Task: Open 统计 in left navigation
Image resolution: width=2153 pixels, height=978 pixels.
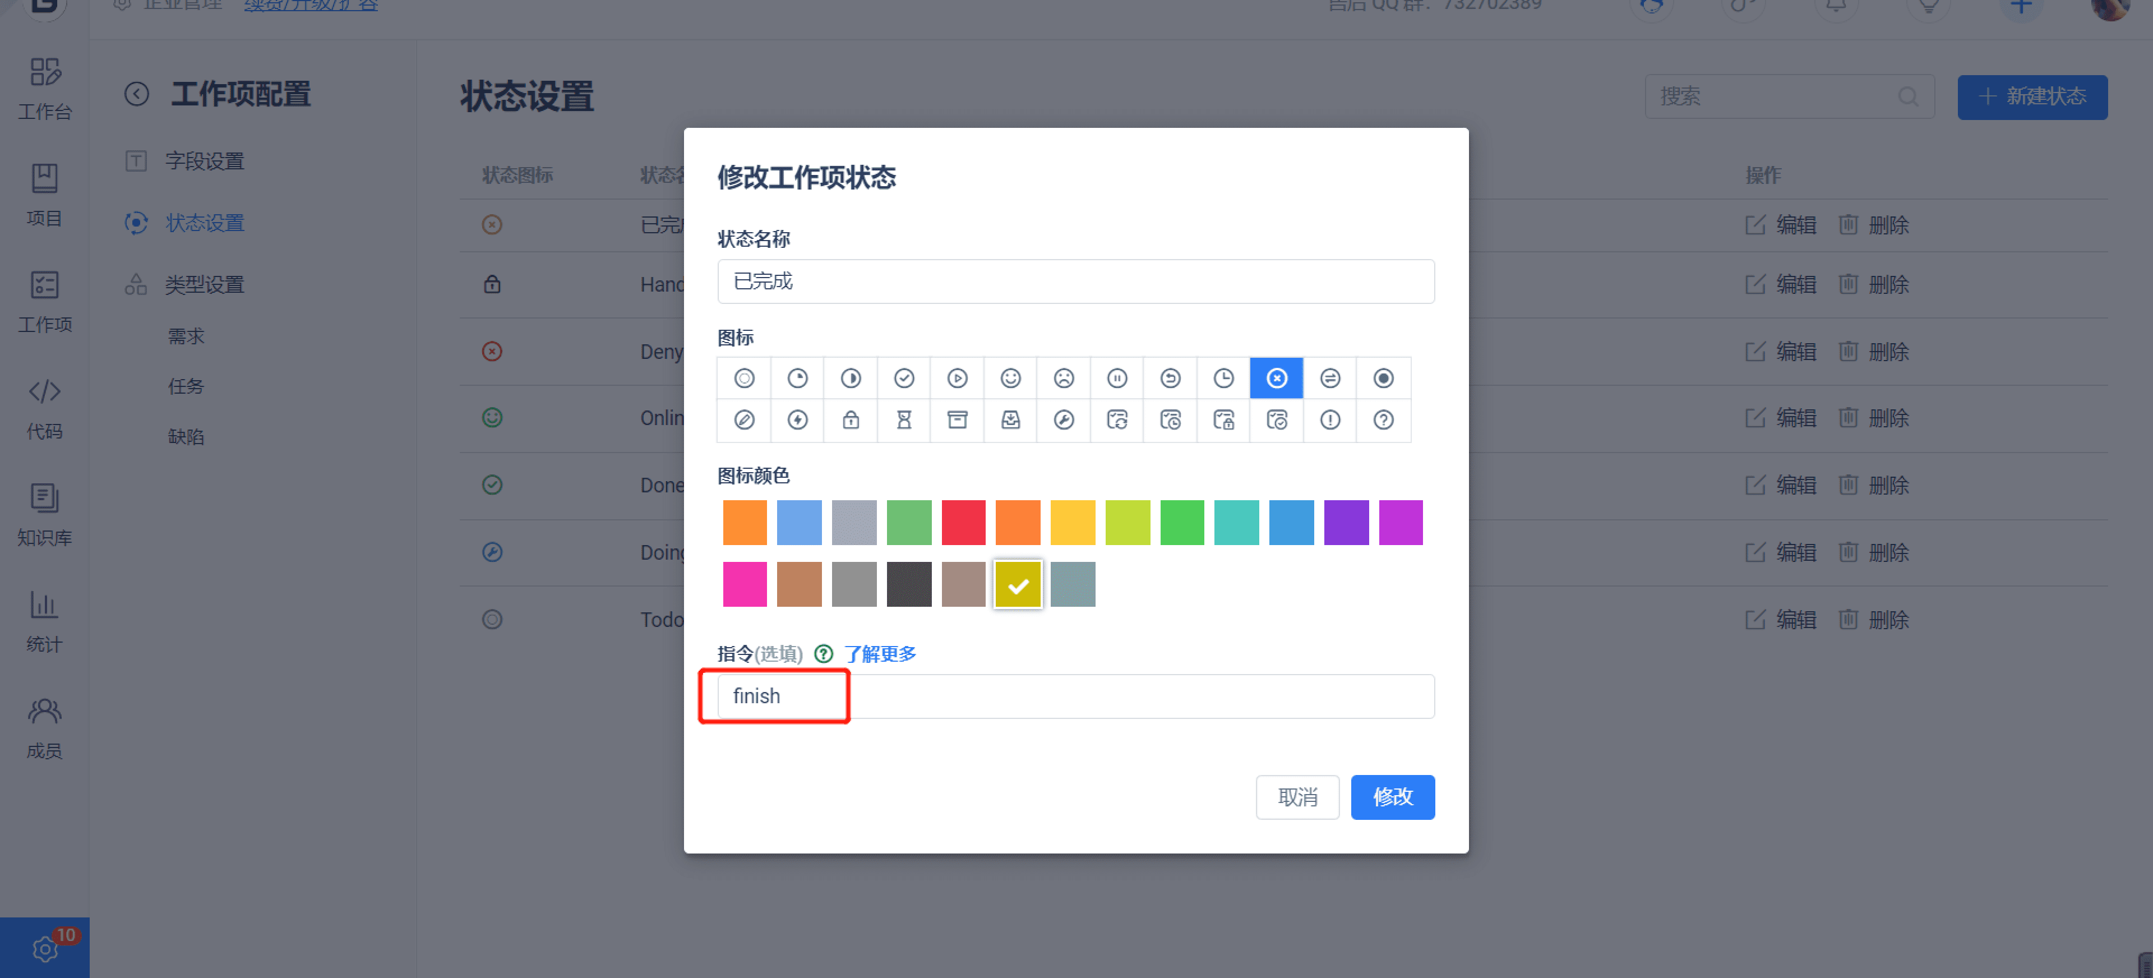Action: coord(44,622)
